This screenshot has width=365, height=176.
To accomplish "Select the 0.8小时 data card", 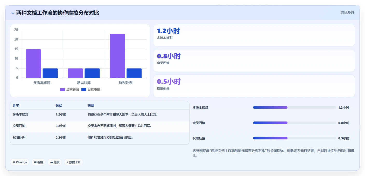I will coord(254,60).
